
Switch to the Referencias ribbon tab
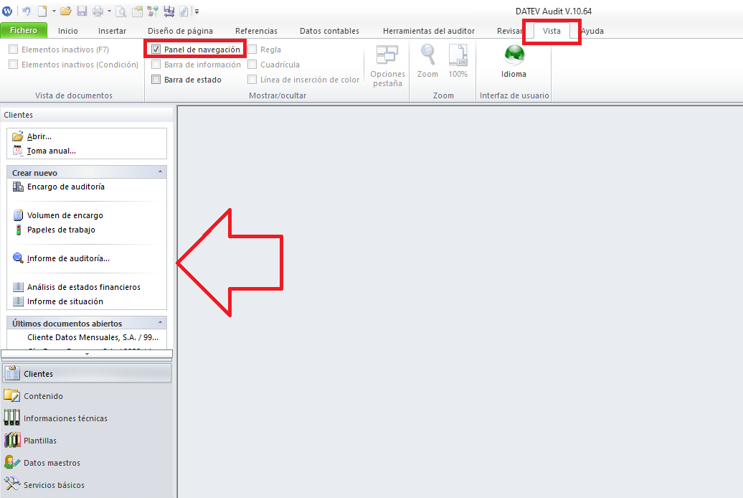point(256,31)
